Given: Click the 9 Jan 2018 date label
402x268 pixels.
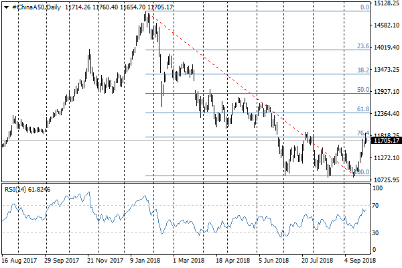Looking at the screenshot, I should (145, 259).
